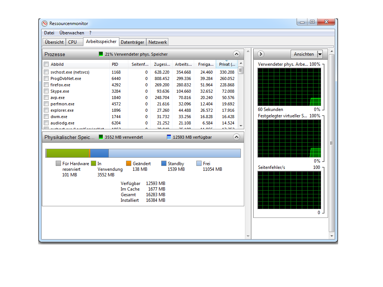Click the Festgelegter virtueller Speicher graph
The width and height of the screenshot is (383, 287).
tap(289, 139)
